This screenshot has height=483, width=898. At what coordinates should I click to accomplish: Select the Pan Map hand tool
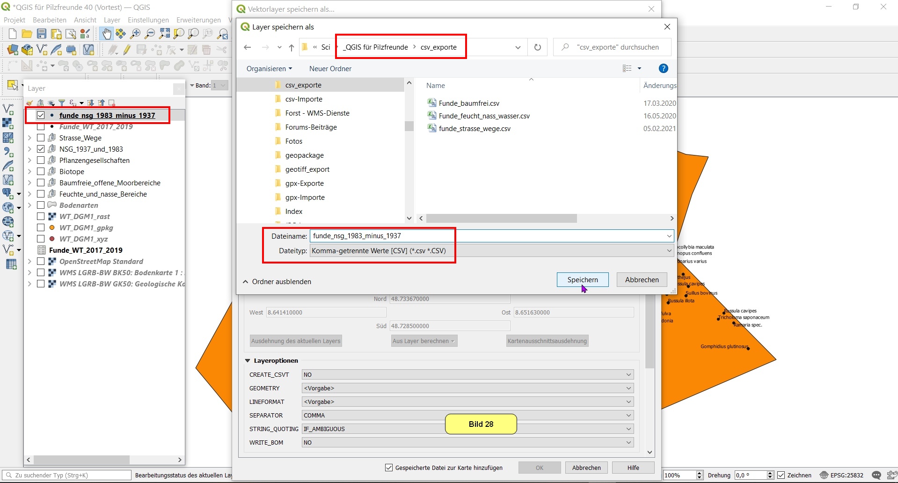[x=107, y=34]
